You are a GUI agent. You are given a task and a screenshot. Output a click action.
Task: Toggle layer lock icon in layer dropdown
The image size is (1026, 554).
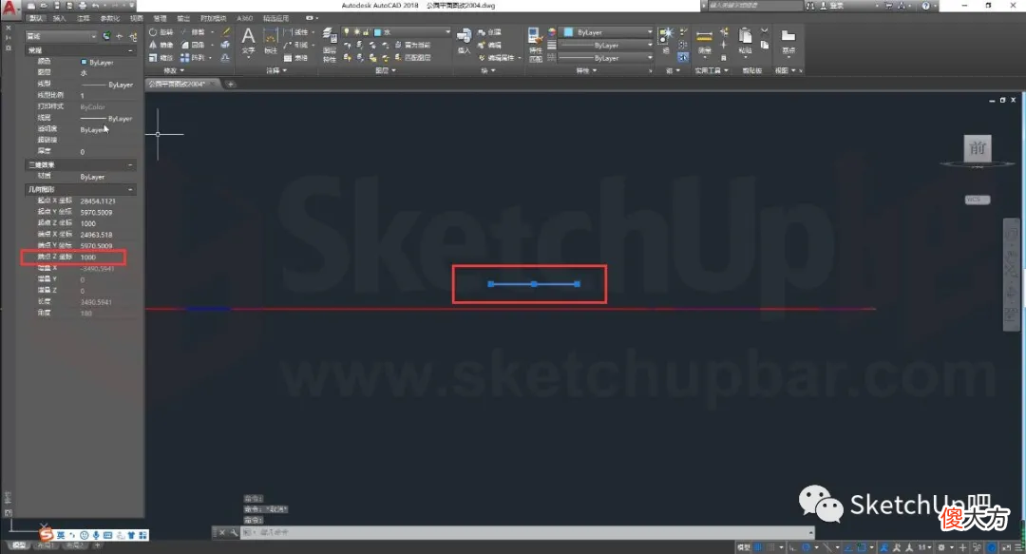[x=367, y=32]
